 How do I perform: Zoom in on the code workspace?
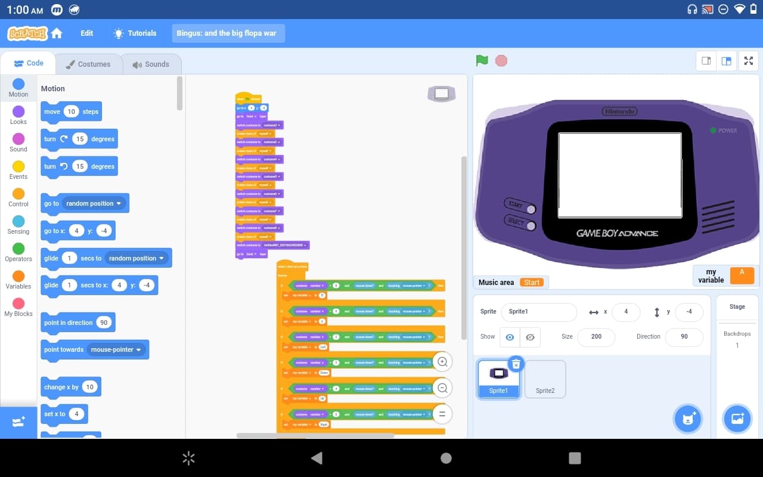pos(442,362)
